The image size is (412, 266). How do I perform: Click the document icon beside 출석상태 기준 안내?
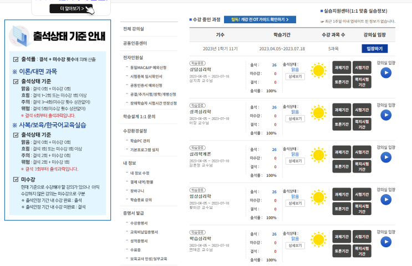click(x=19, y=36)
